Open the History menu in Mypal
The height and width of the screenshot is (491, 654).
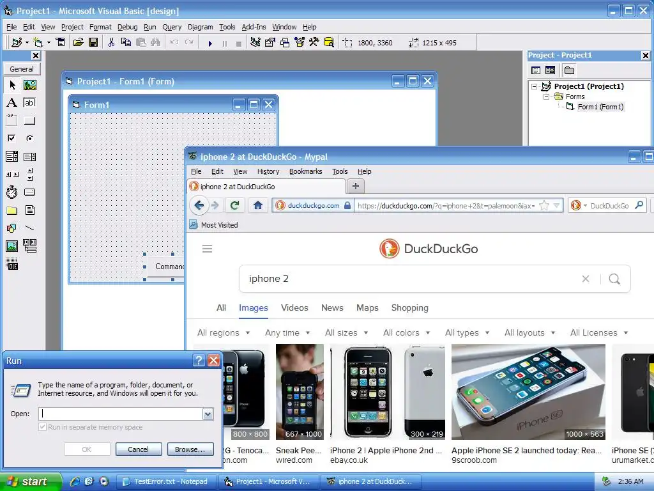tap(268, 171)
